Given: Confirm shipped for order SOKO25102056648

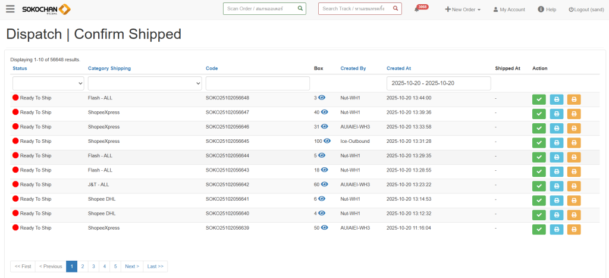Looking at the screenshot, I should point(539,99).
